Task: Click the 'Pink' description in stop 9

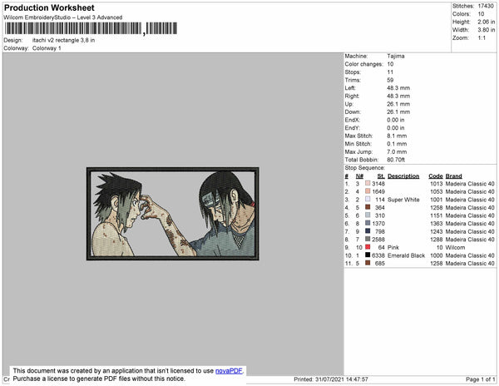Action: [393, 247]
